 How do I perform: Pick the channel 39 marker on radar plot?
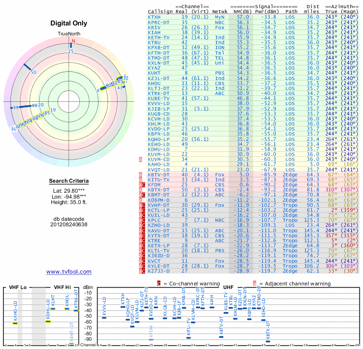15,108
